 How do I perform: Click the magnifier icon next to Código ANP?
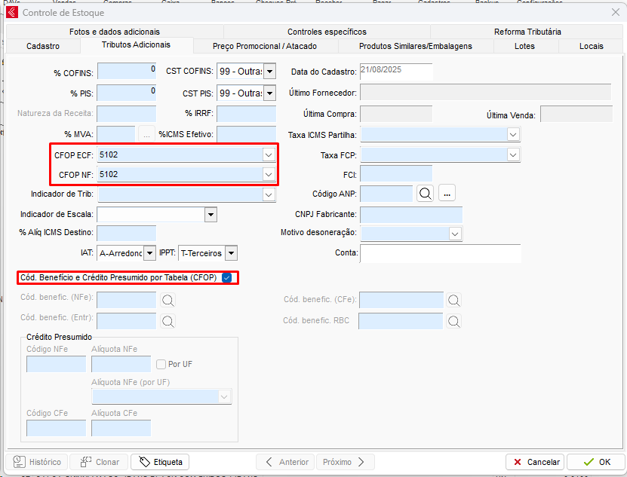pyautogui.click(x=426, y=194)
